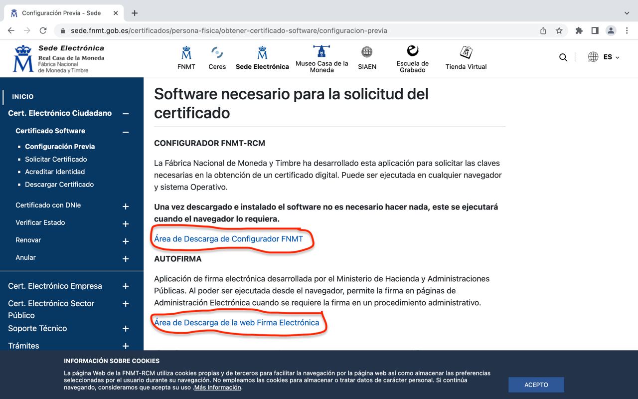Select Configuración Previa in the sidebar
638x399 pixels.
pyautogui.click(x=60, y=147)
